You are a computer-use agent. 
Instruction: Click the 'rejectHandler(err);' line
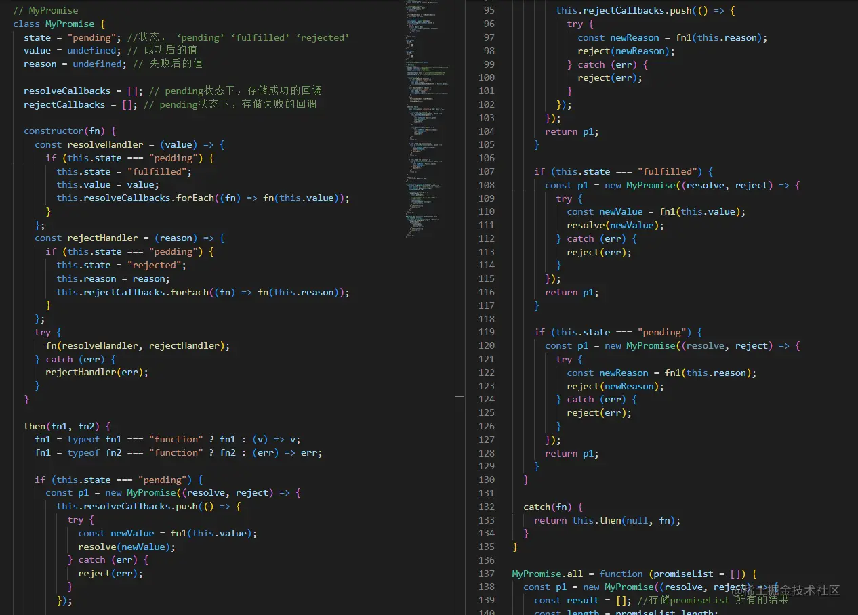pos(97,372)
